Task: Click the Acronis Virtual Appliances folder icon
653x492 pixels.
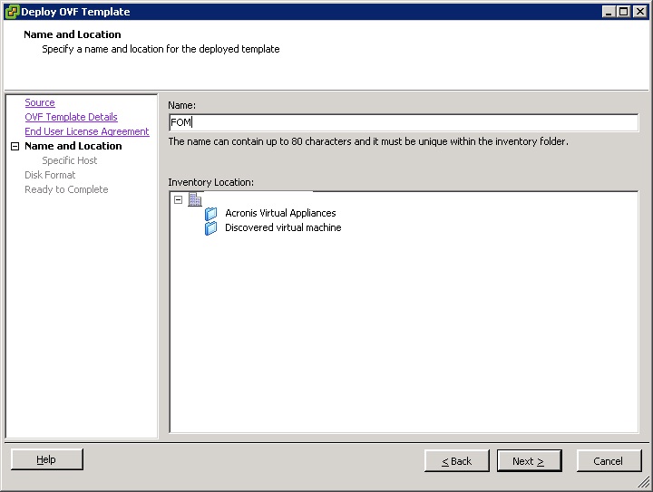Action: (210, 213)
